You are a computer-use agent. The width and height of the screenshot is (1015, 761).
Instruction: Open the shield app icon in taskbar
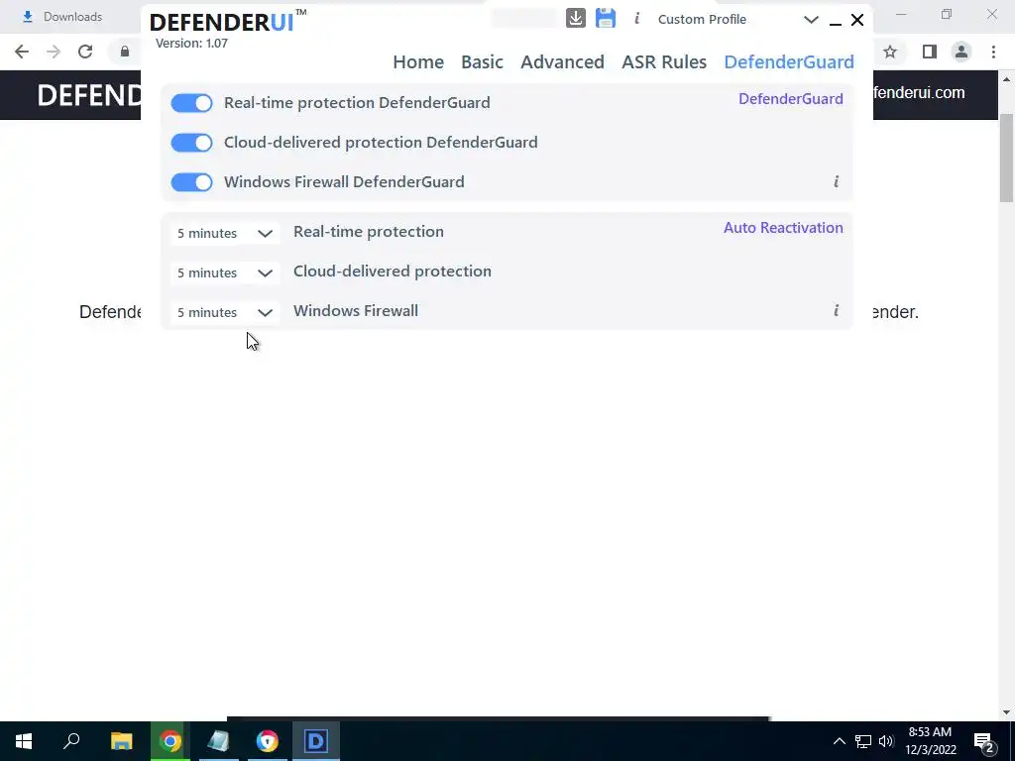[x=268, y=741]
